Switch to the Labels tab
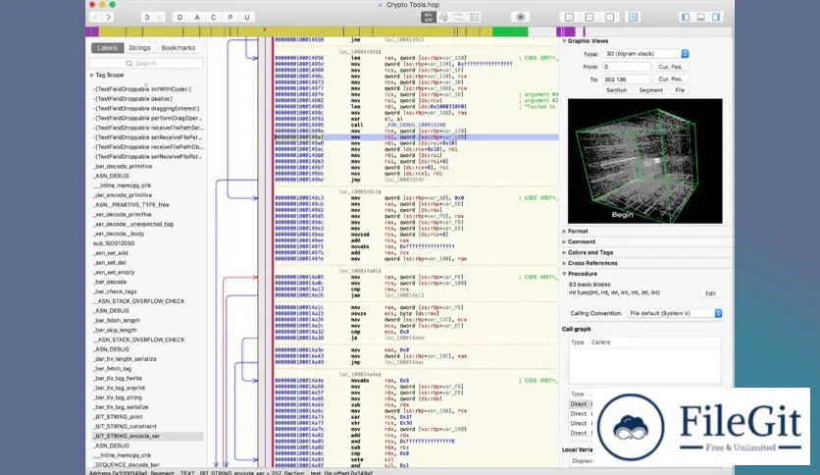The height and width of the screenshot is (475, 820). pos(107,48)
